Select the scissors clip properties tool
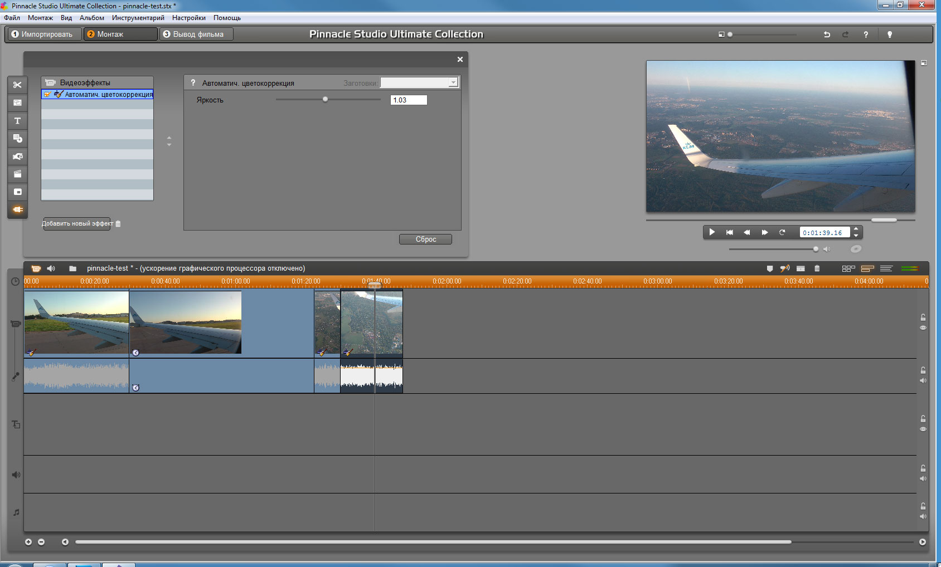Image resolution: width=941 pixels, height=567 pixels. point(17,85)
